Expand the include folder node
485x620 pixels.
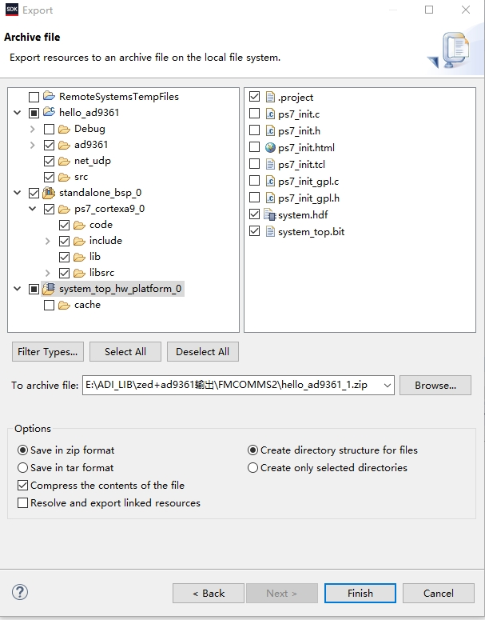[x=48, y=241]
